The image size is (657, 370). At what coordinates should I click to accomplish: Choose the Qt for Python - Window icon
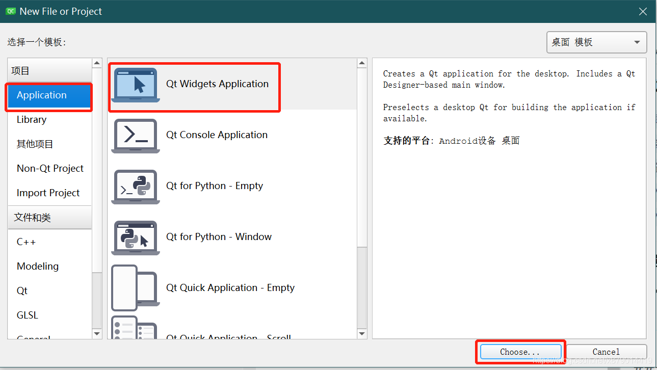135,237
